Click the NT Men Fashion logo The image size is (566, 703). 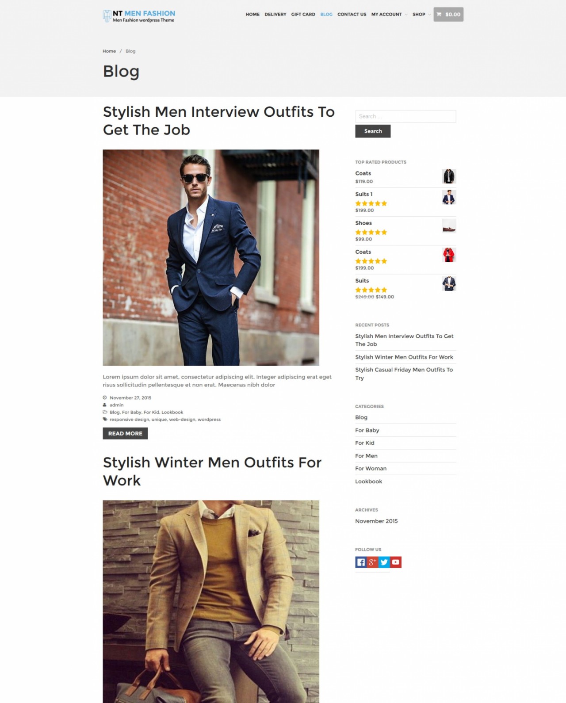tap(139, 16)
